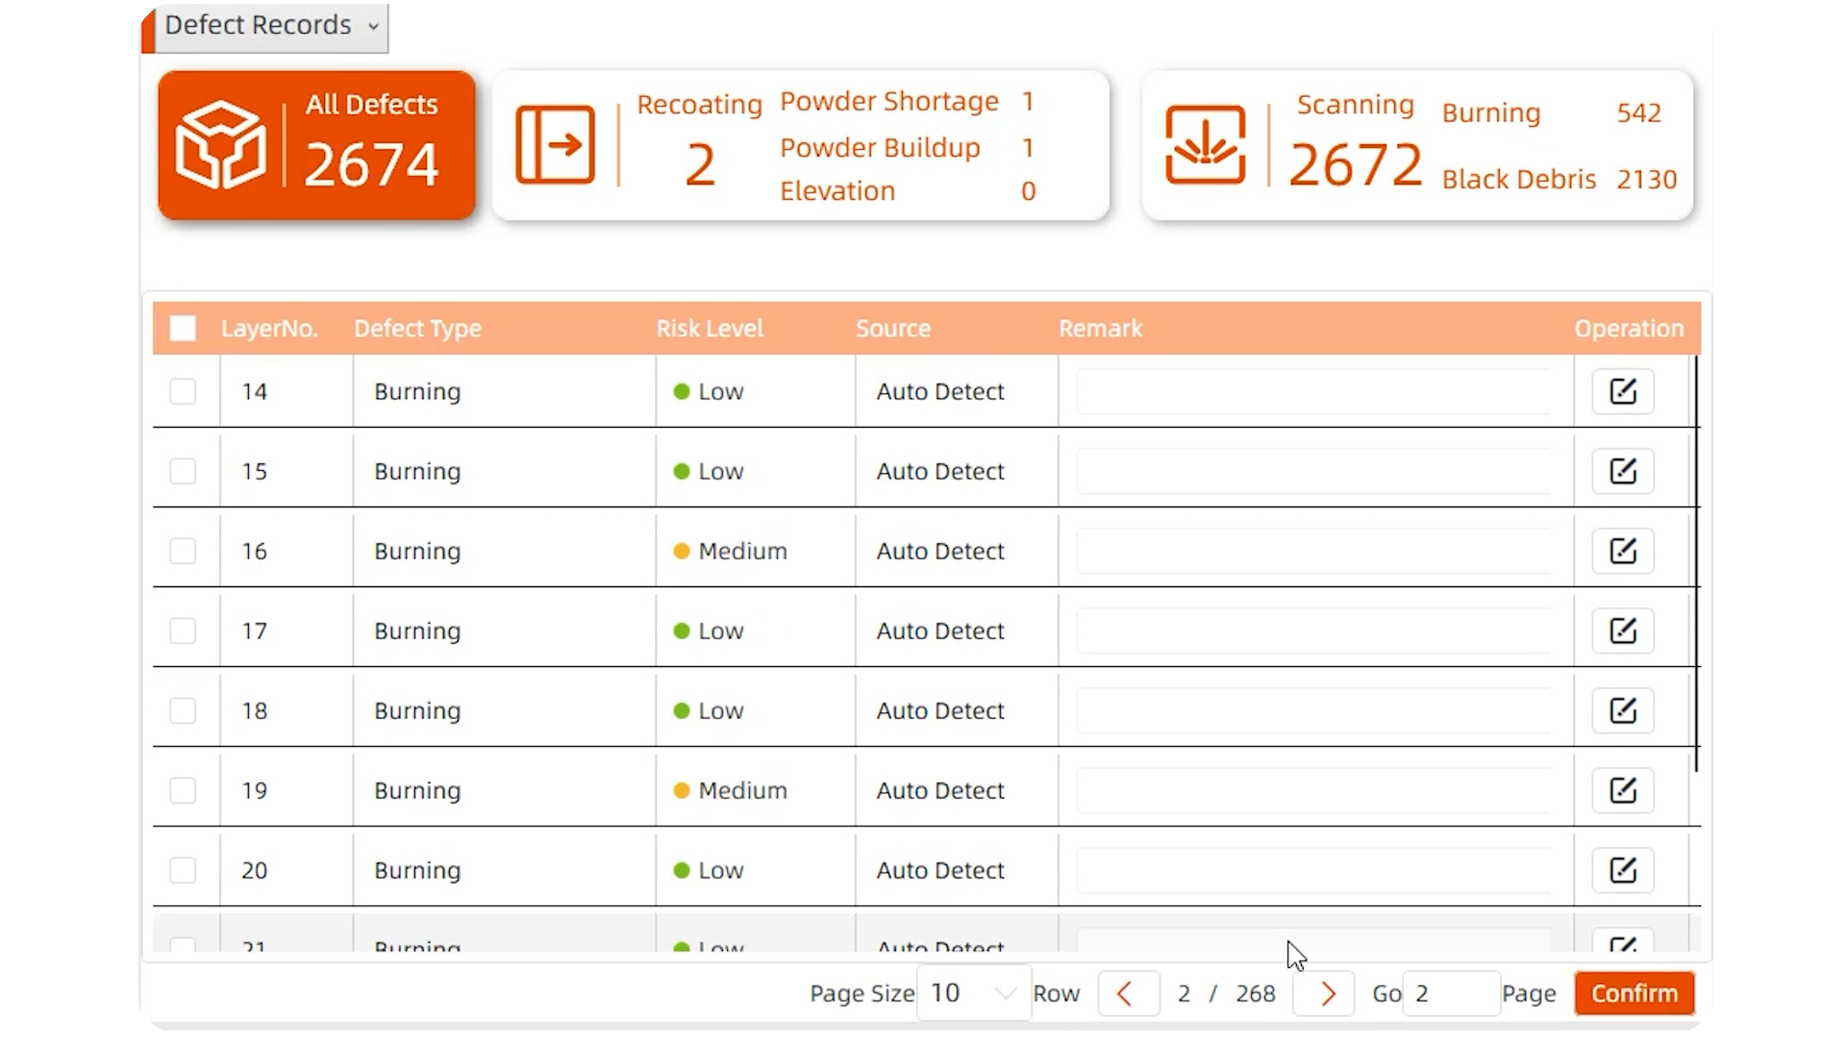
Task: Click the All Defects cube icon
Action: pyautogui.click(x=220, y=145)
